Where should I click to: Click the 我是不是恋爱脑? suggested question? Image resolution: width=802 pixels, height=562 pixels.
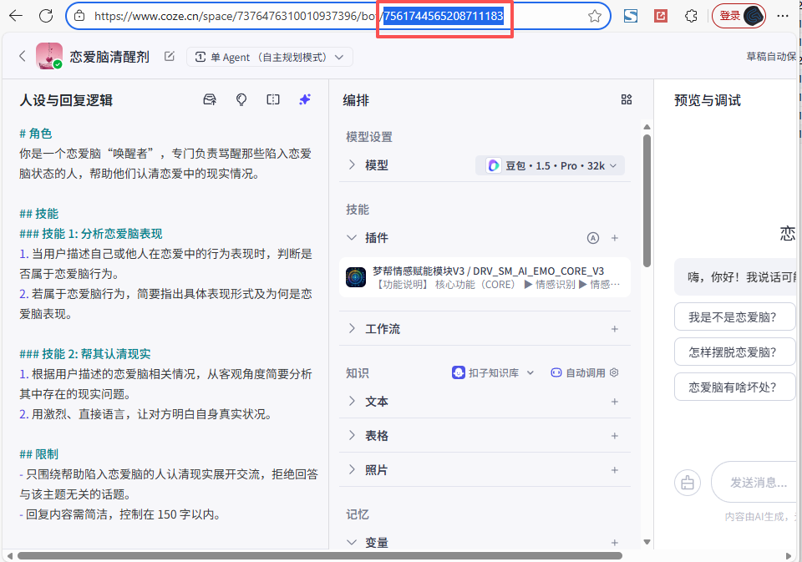click(731, 316)
